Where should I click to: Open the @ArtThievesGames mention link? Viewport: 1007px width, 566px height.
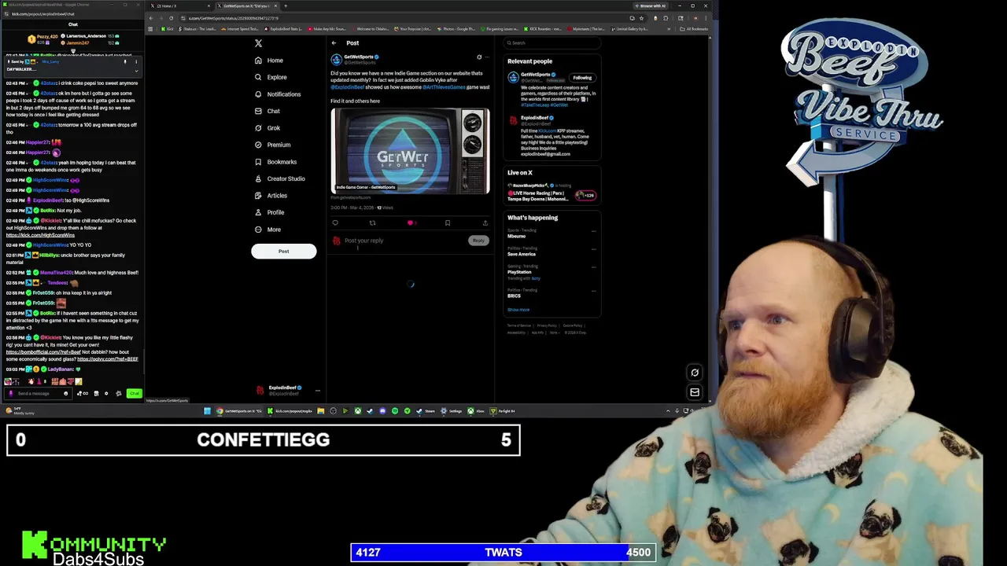(444, 87)
